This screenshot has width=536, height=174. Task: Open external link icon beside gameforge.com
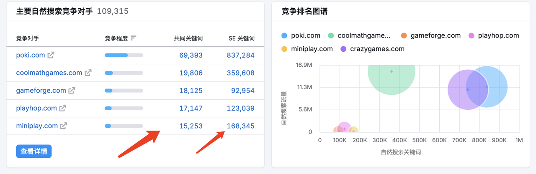[72, 90]
